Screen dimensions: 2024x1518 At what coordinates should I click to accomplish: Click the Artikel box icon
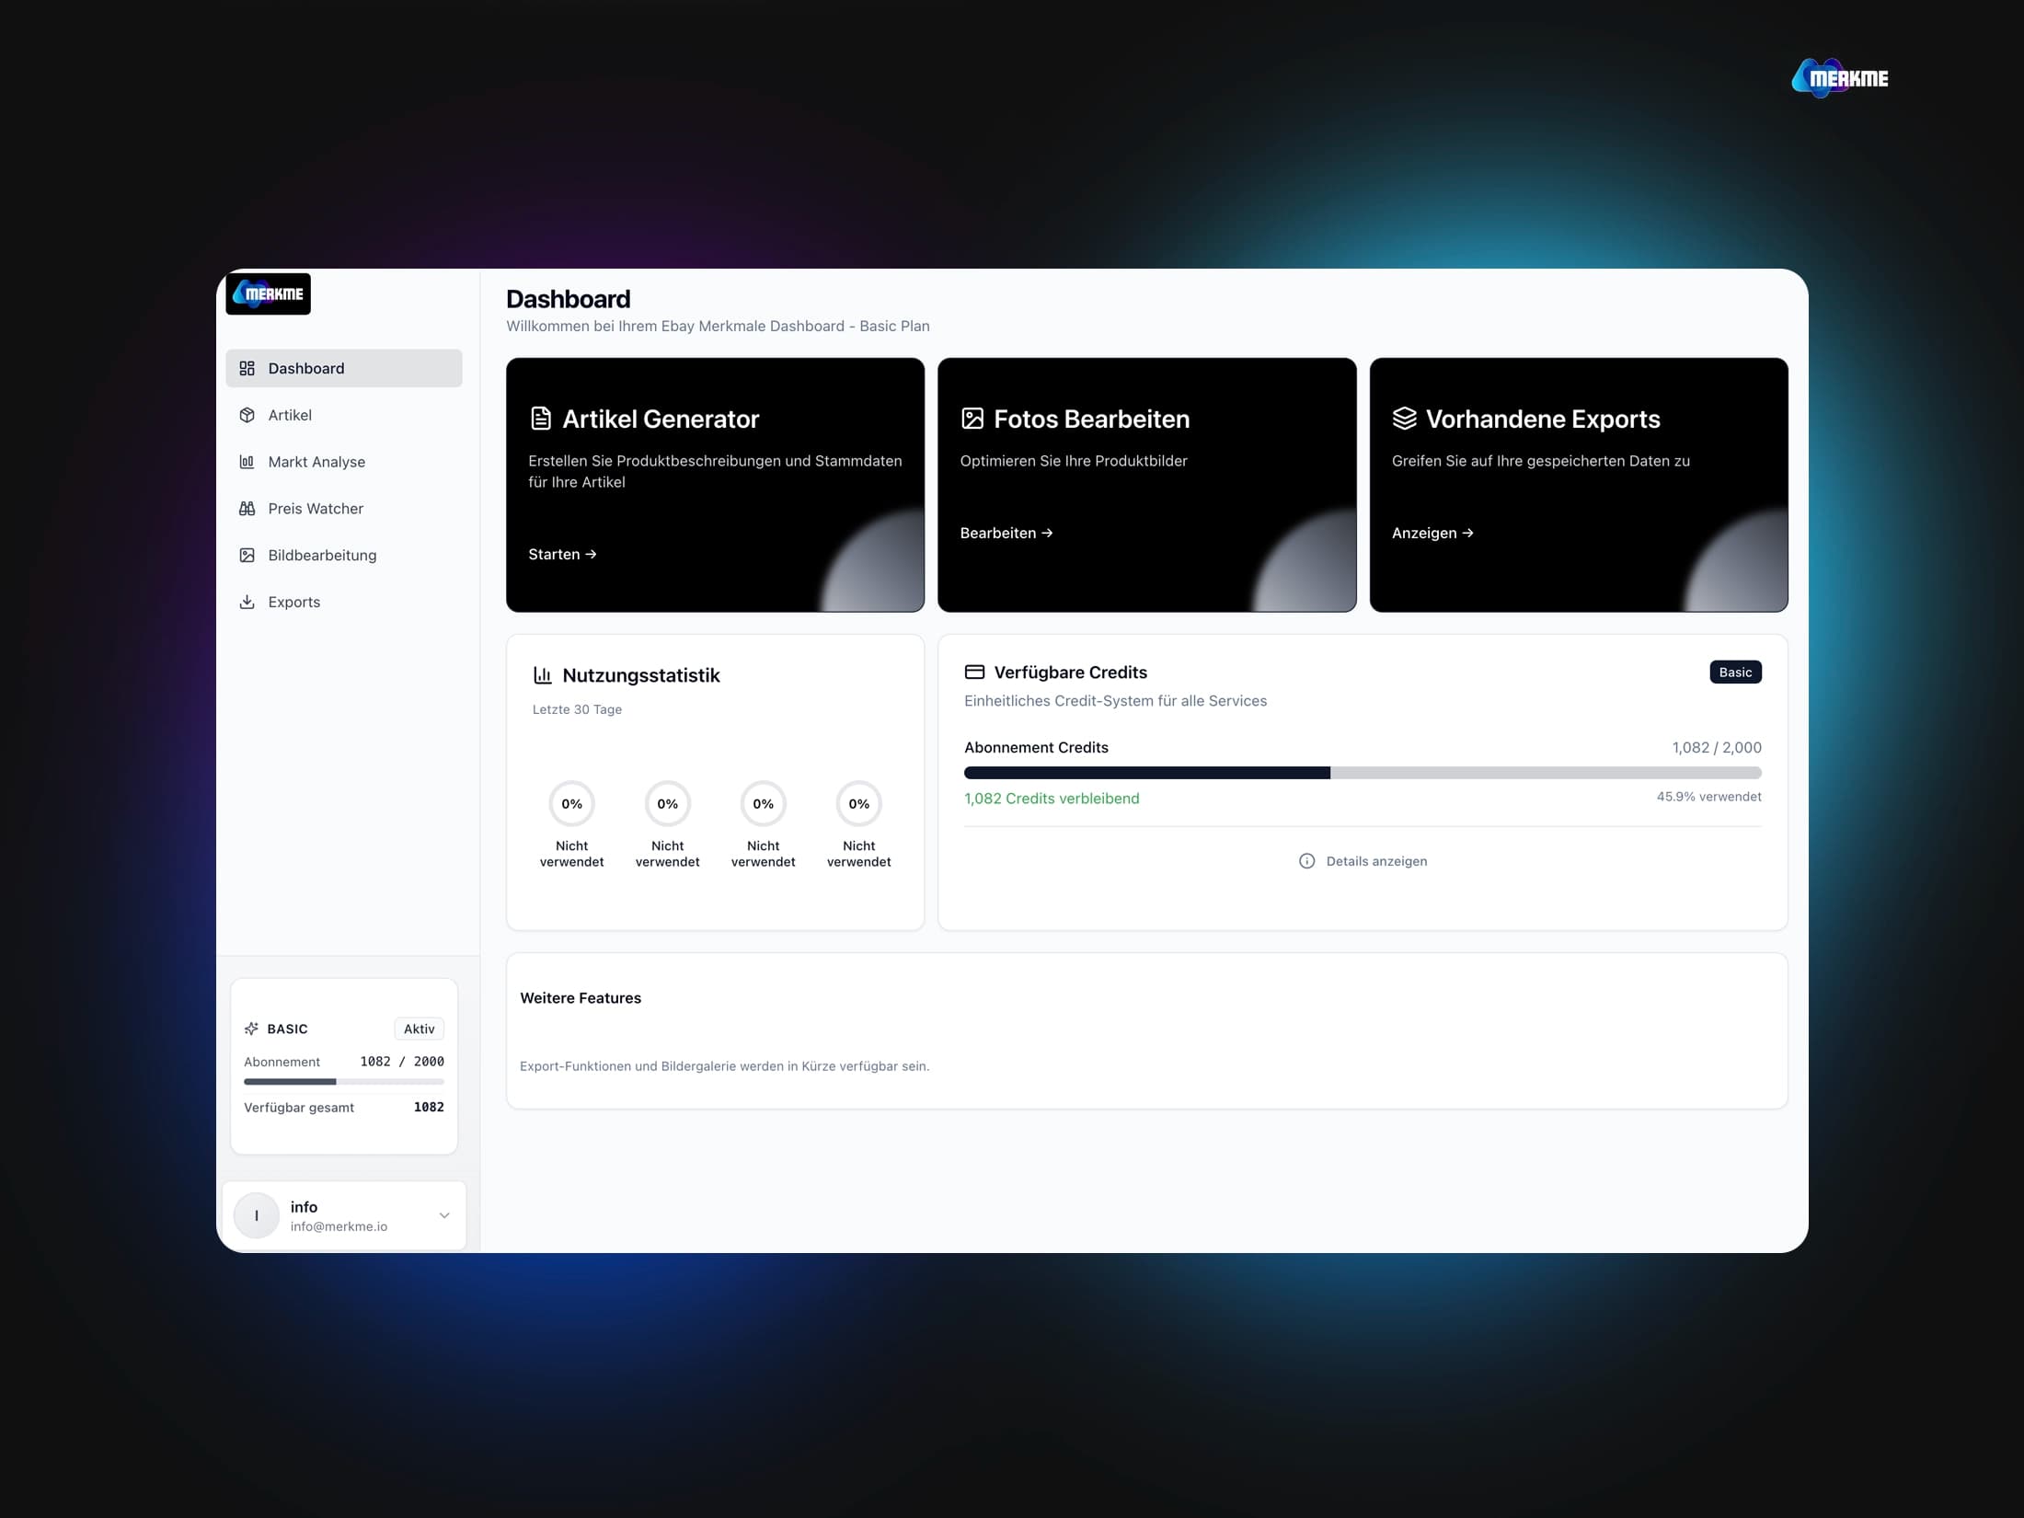pos(247,415)
